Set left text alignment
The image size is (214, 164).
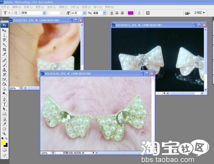112,13
